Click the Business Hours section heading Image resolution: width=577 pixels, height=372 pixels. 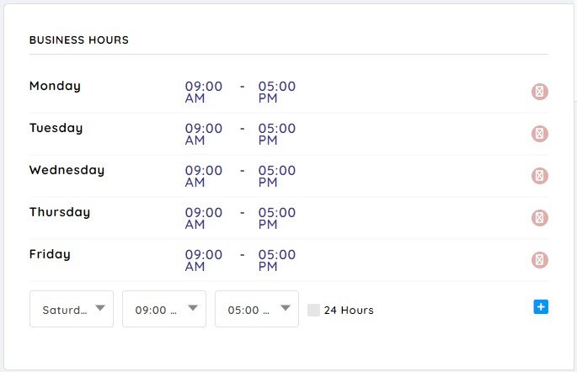pyautogui.click(x=79, y=40)
